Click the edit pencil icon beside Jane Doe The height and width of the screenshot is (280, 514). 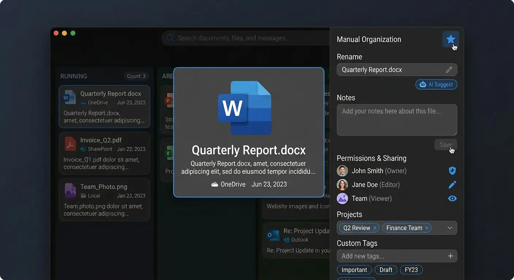[x=452, y=184]
